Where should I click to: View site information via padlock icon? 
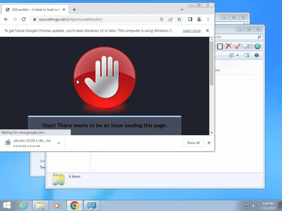(x=35, y=20)
